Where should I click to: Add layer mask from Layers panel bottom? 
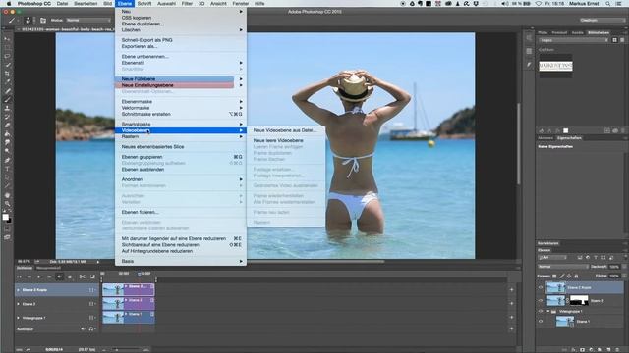(583, 350)
